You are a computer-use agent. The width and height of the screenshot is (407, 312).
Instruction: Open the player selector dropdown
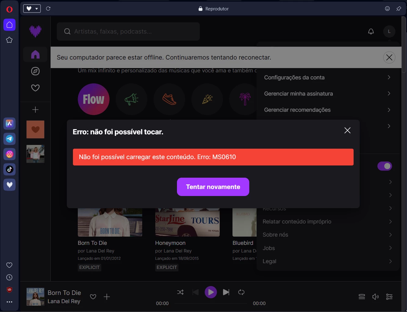pyautogui.click(x=32, y=9)
